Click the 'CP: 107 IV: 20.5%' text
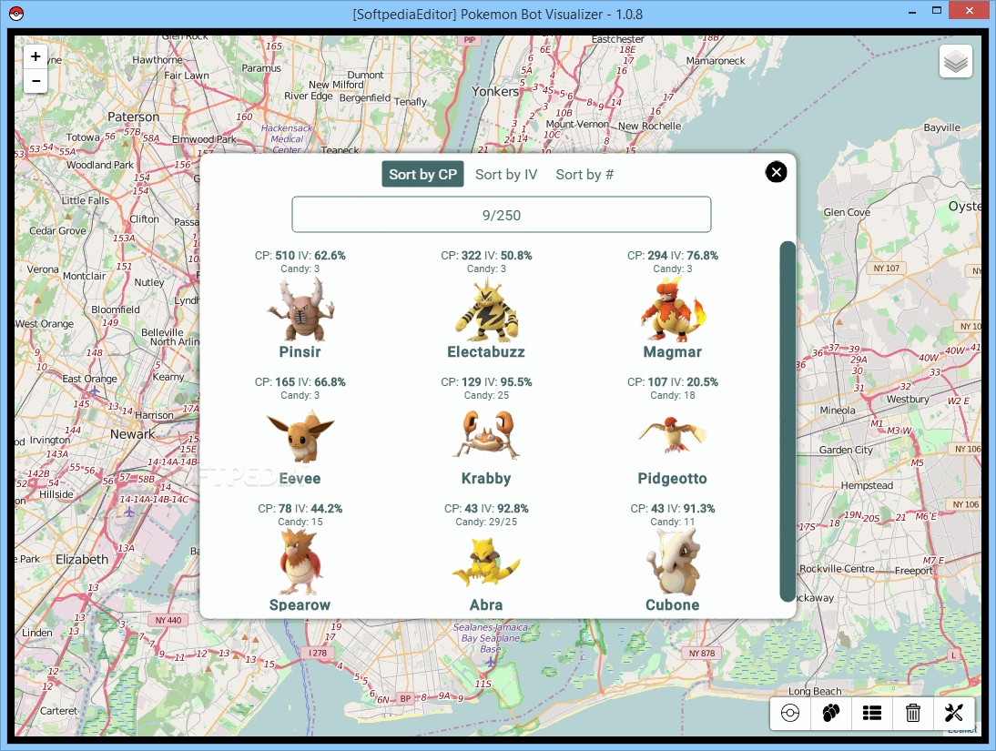 click(673, 381)
